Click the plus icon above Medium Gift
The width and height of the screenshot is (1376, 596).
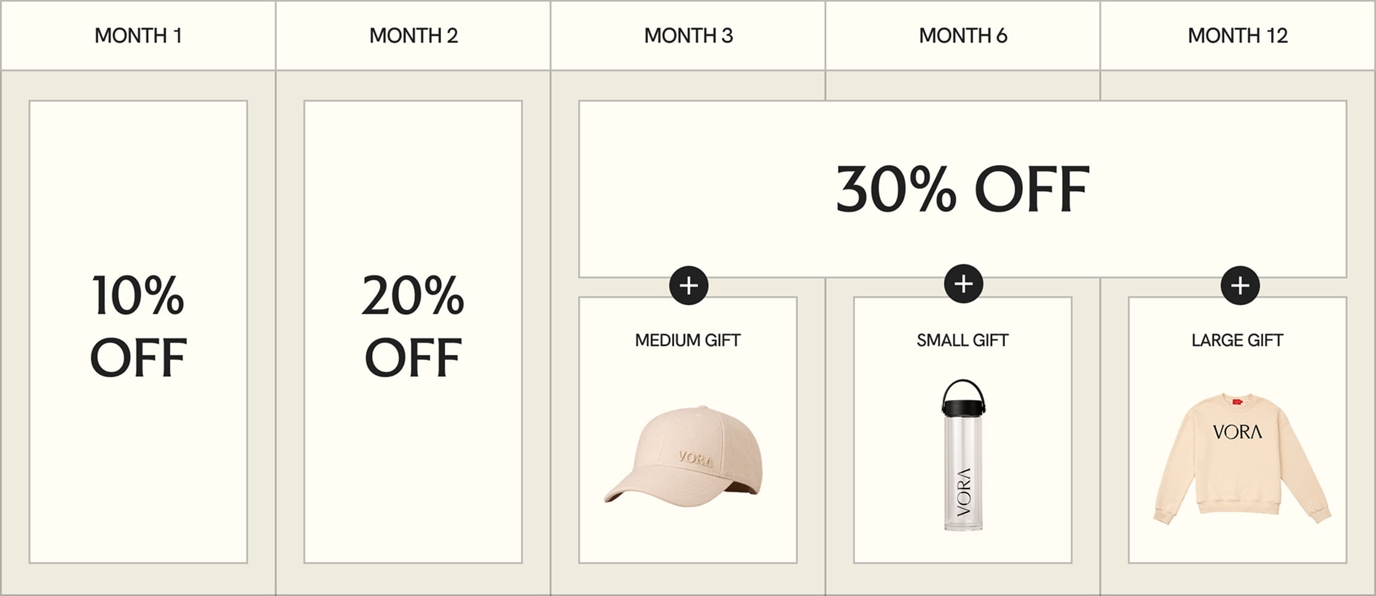pyautogui.click(x=689, y=286)
